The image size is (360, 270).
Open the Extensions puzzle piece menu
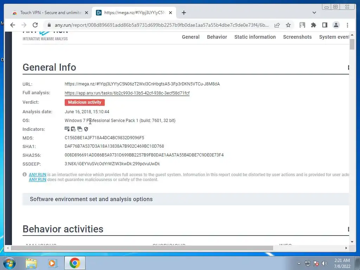(x=313, y=25)
